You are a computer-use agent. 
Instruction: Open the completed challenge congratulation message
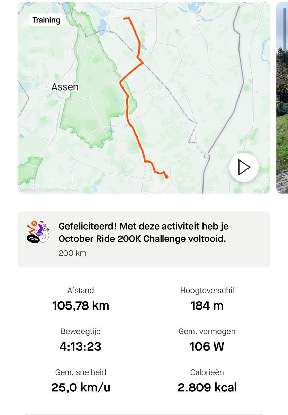pyautogui.click(x=143, y=232)
